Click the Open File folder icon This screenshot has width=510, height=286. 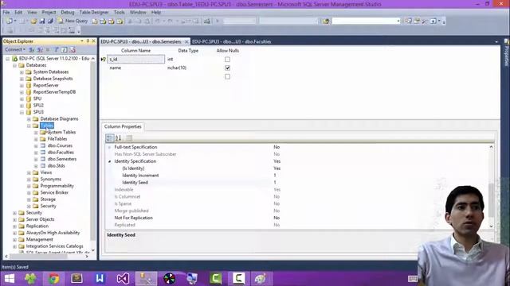tap(33, 21)
